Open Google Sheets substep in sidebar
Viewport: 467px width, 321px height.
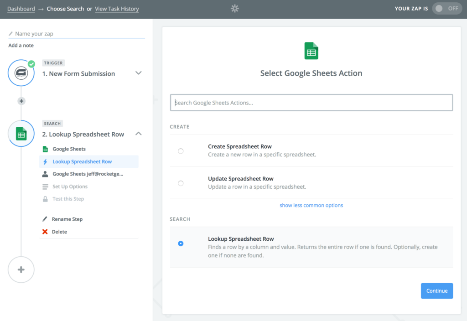click(69, 149)
